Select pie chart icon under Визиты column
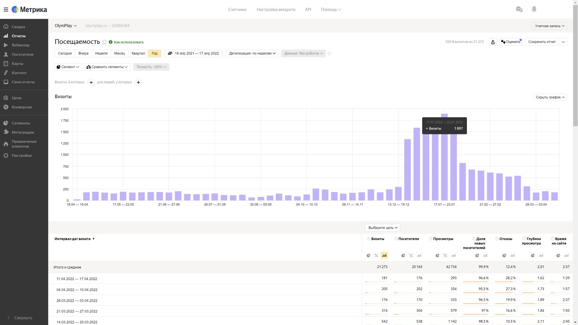Screen dimensions: 578x325 point(368,256)
